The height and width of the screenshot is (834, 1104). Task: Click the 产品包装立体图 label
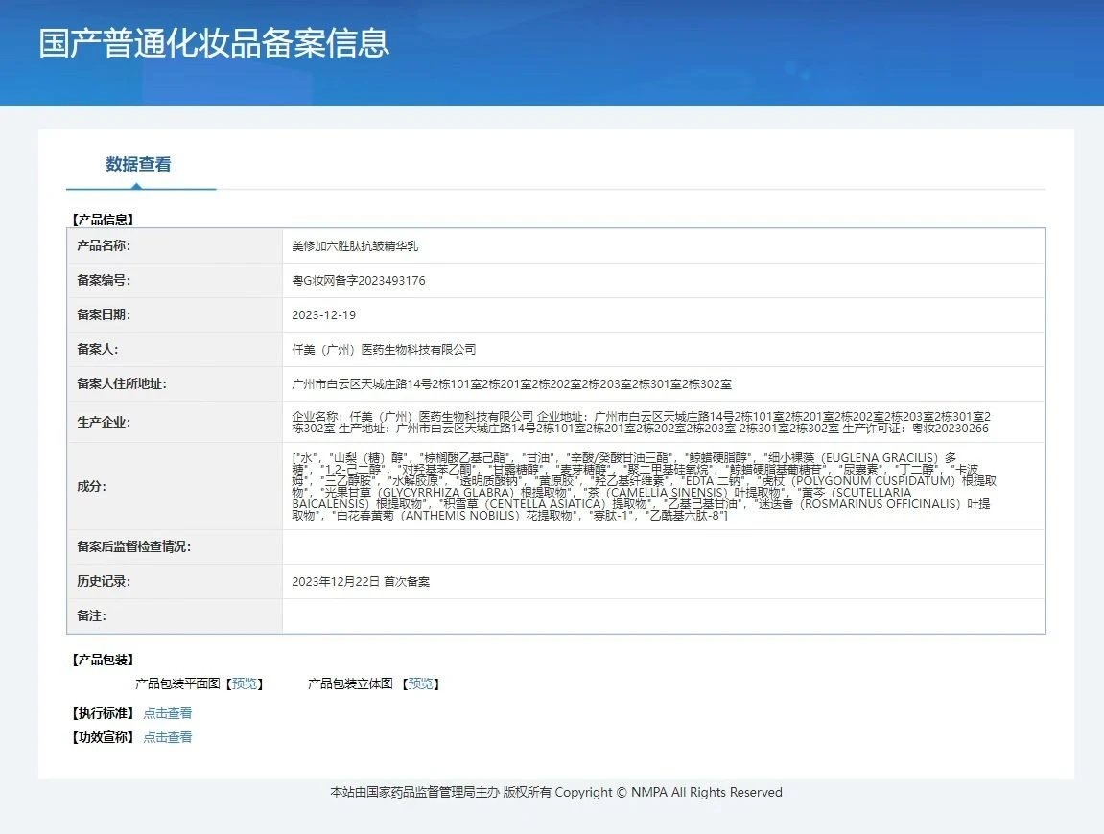(x=351, y=683)
